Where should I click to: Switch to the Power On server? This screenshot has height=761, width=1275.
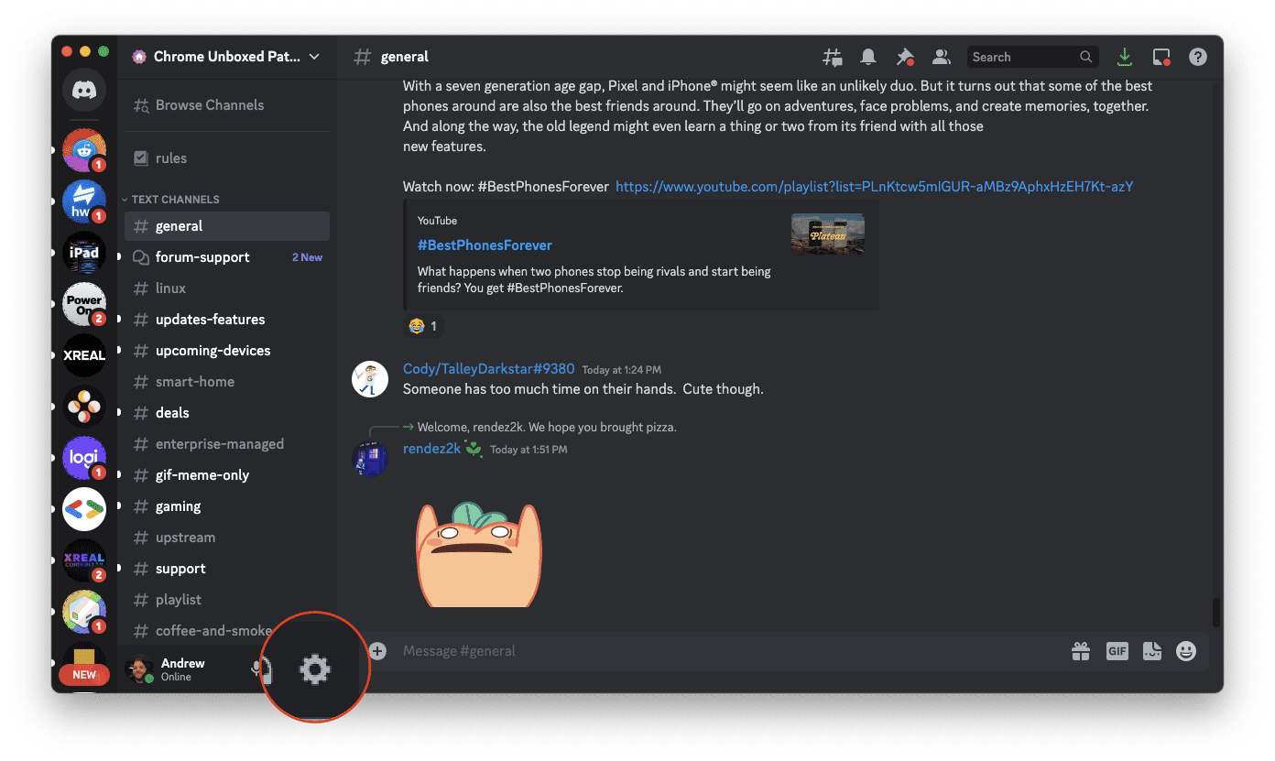84,304
